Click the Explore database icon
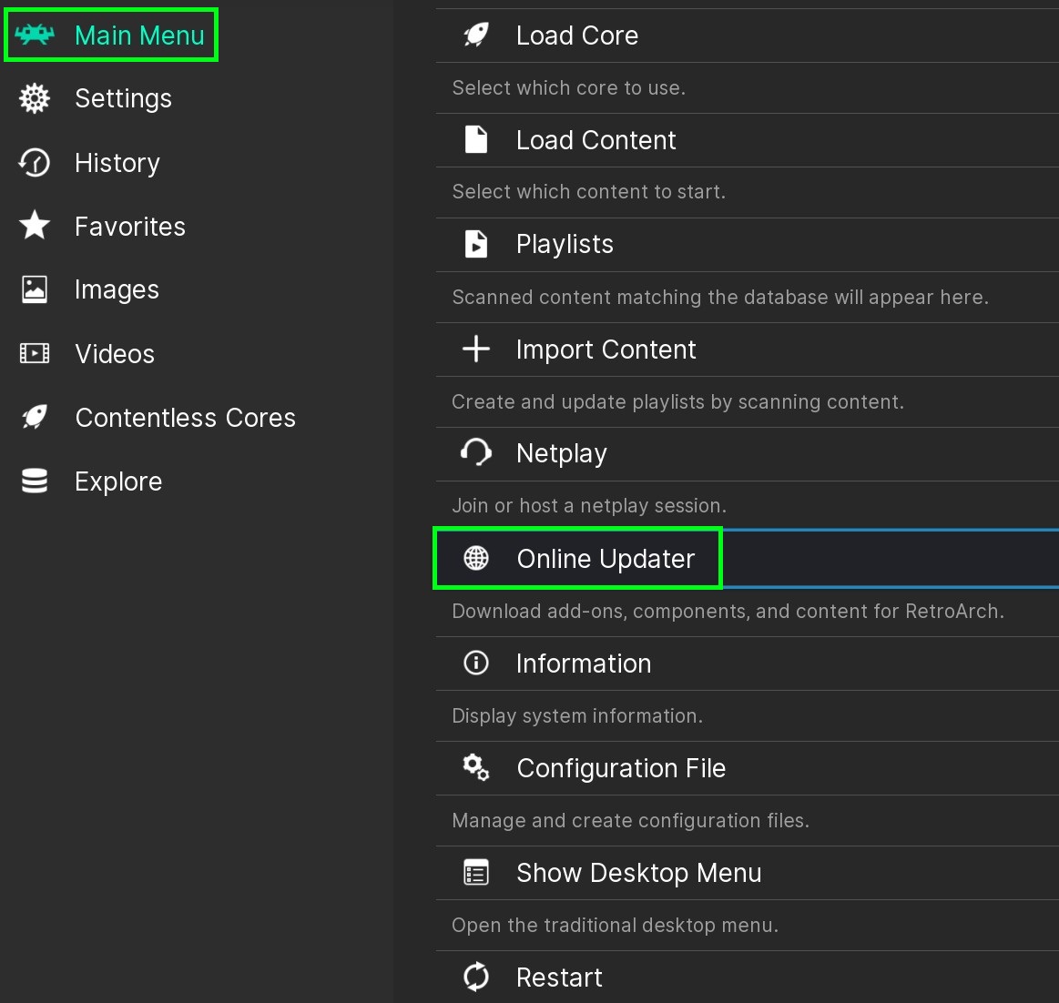1059x1003 pixels. [35, 481]
